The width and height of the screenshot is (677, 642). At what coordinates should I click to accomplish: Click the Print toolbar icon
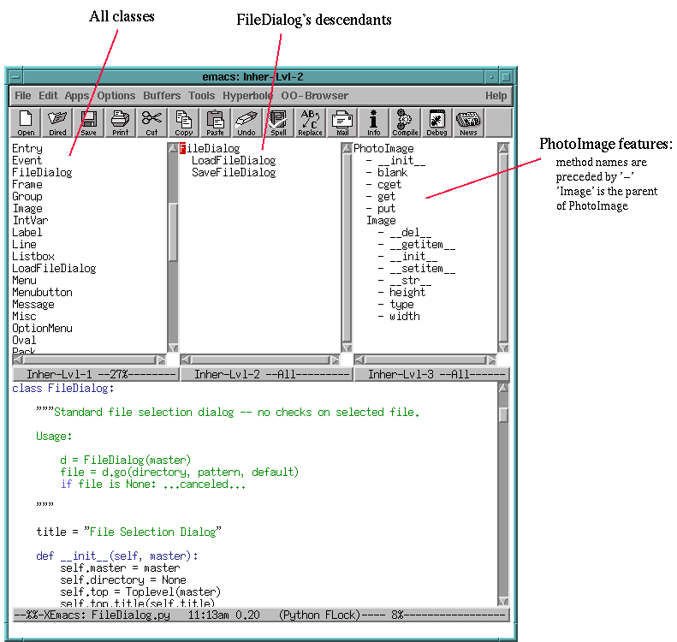pos(120,123)
